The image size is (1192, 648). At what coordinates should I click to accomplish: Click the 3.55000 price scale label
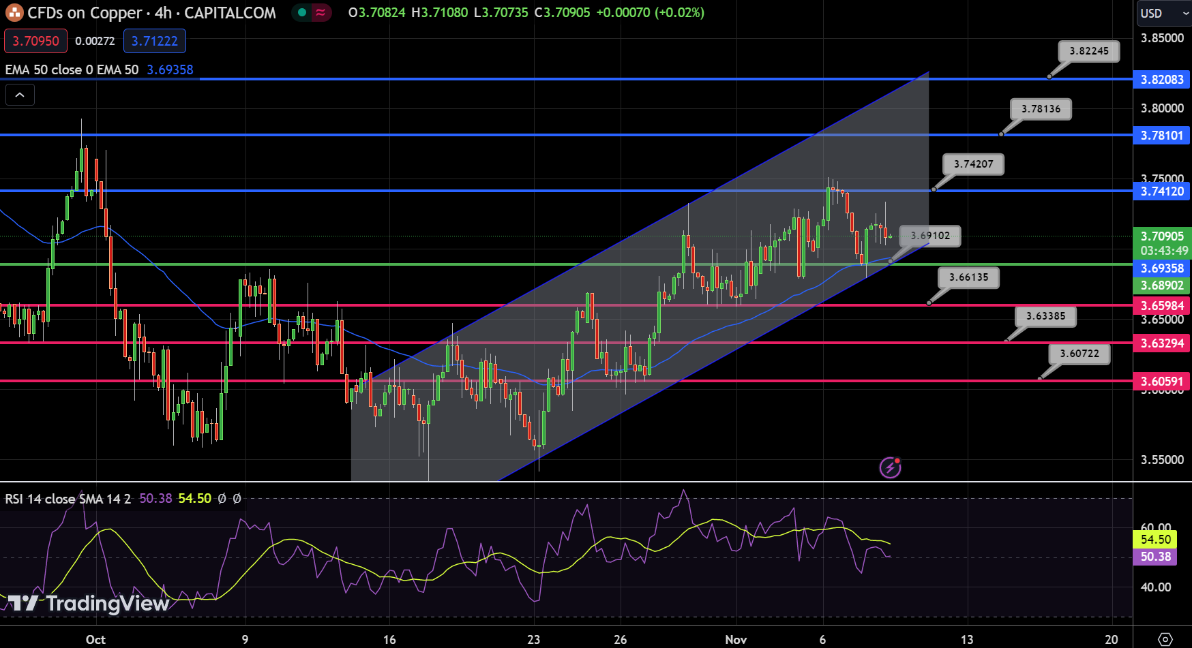click(x=1162, y=460)
